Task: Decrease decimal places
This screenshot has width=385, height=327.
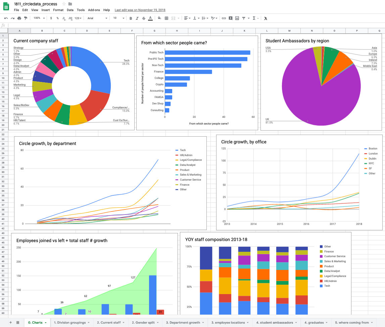Action: point(63,18)
